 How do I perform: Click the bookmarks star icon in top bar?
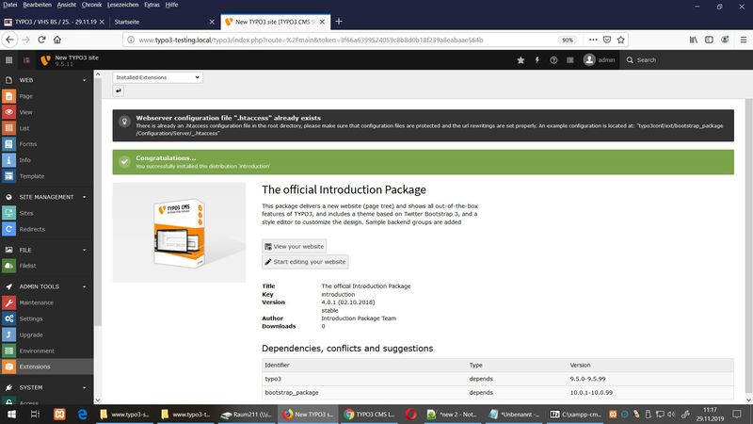click(521, 60)
